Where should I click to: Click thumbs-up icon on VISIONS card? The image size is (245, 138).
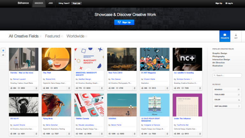[x=109, y=134]
